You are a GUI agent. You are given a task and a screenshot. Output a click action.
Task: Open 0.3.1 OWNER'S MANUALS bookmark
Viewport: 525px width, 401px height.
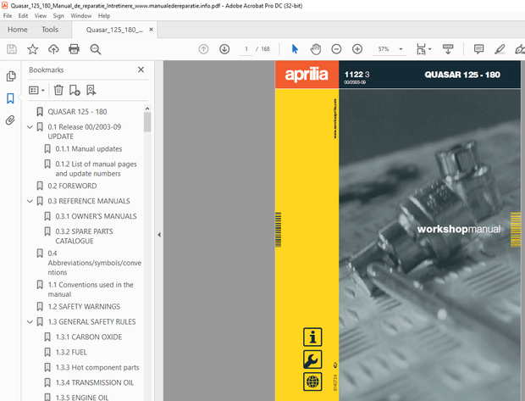pos(96,216)
